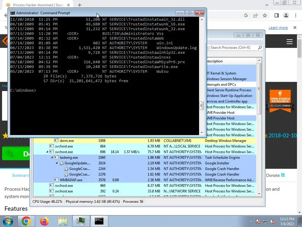
Task: Select the GoogleCras... PID 2276 row
Action: (x=145, y=174)
